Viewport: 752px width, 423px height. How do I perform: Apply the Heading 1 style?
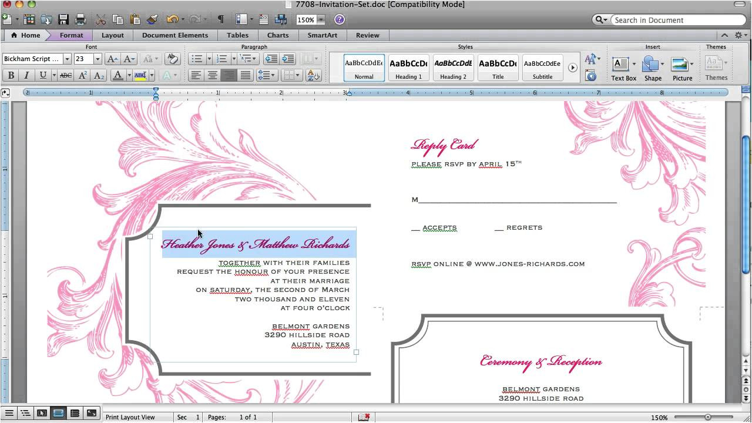tap(408, 68)
